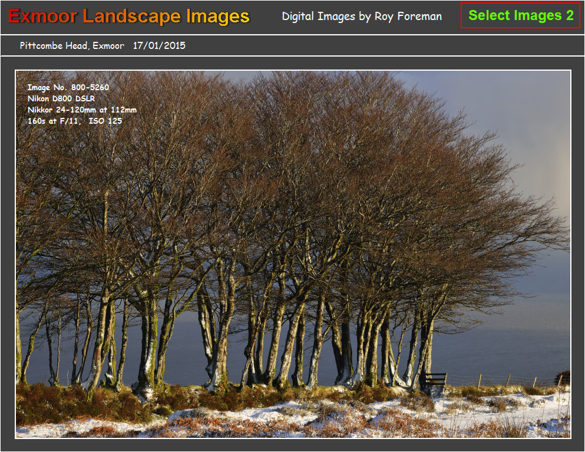Viewport: 585px width, 452px height.
Task: Select the Image No. 800-5260 overlay text
Action: click(69, 87)
